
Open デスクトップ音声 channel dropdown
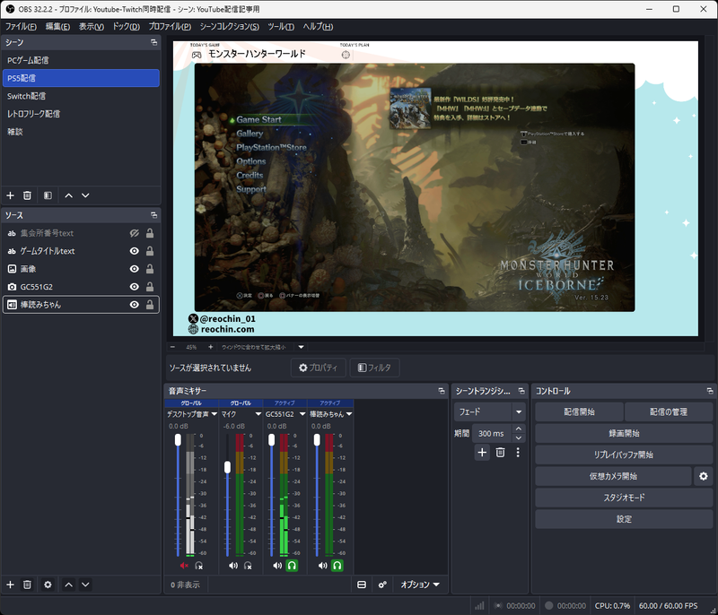point(214,414)
